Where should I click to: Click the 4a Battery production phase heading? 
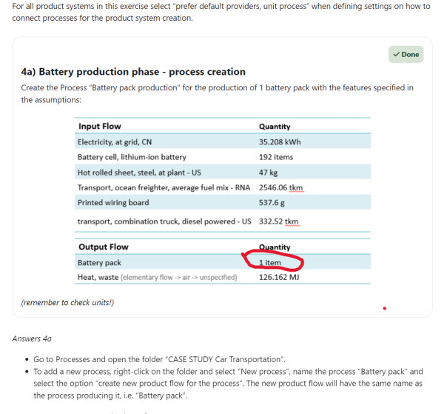pyautogui.click(x=133, y=72)
